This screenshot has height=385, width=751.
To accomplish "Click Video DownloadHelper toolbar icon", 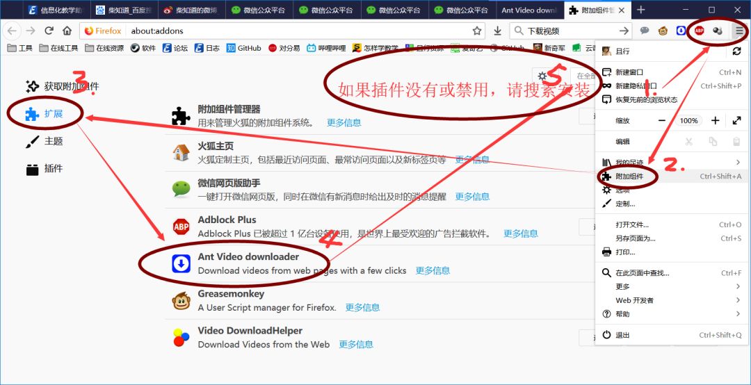I will 718,31.
